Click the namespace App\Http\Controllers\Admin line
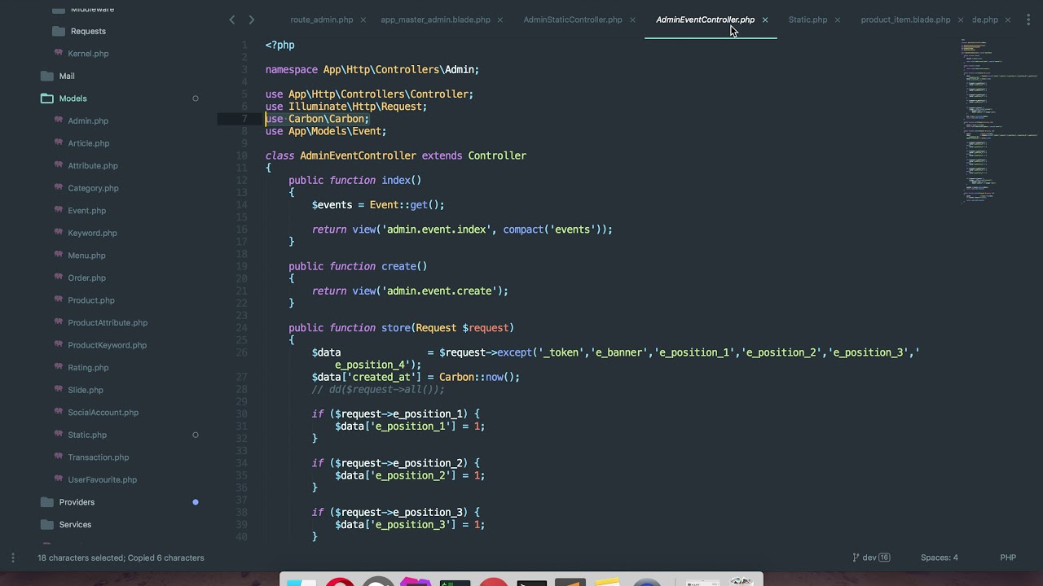The height and width of the screenshot is (586, 1043). tap(372, 70)
